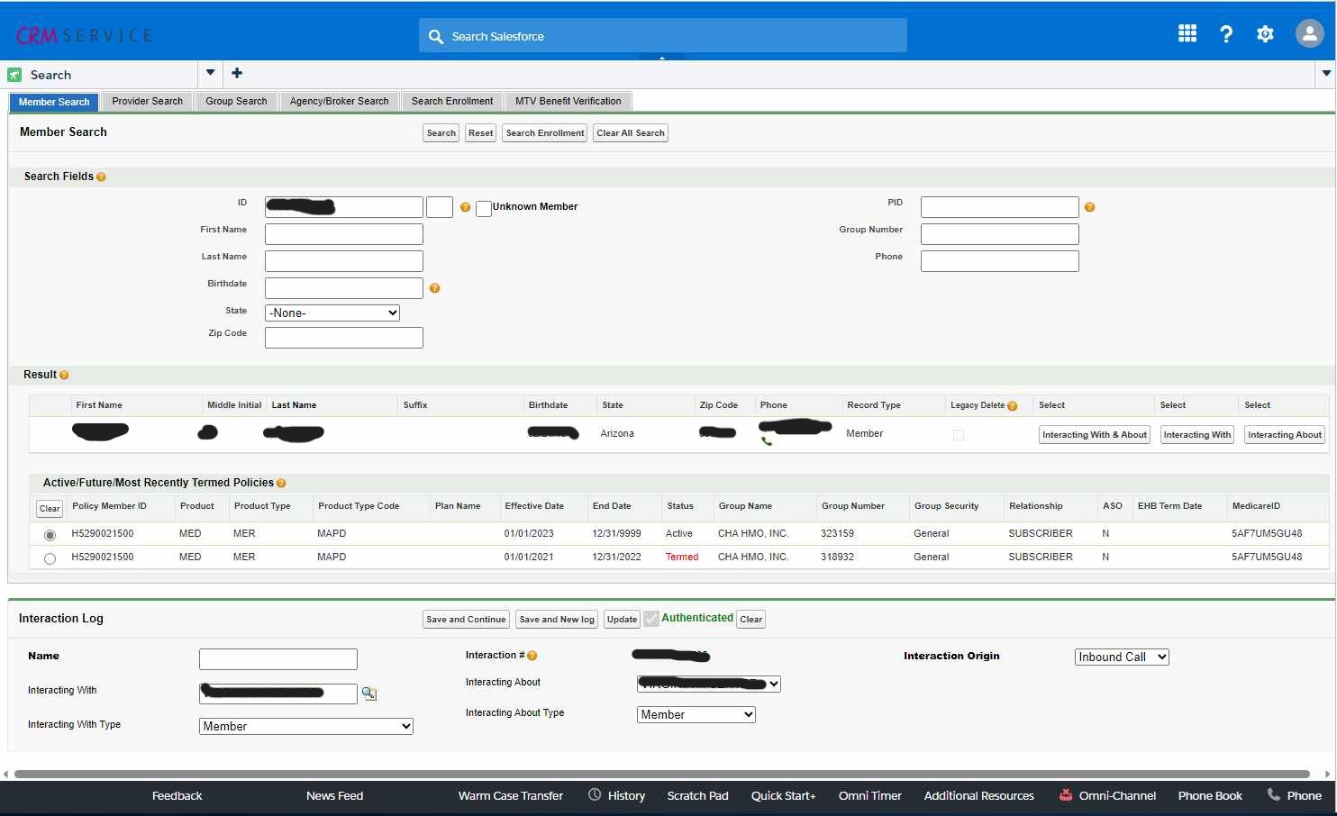Switch to the Member Search tab
The image size is (1337, 816).
coord(54,102)
